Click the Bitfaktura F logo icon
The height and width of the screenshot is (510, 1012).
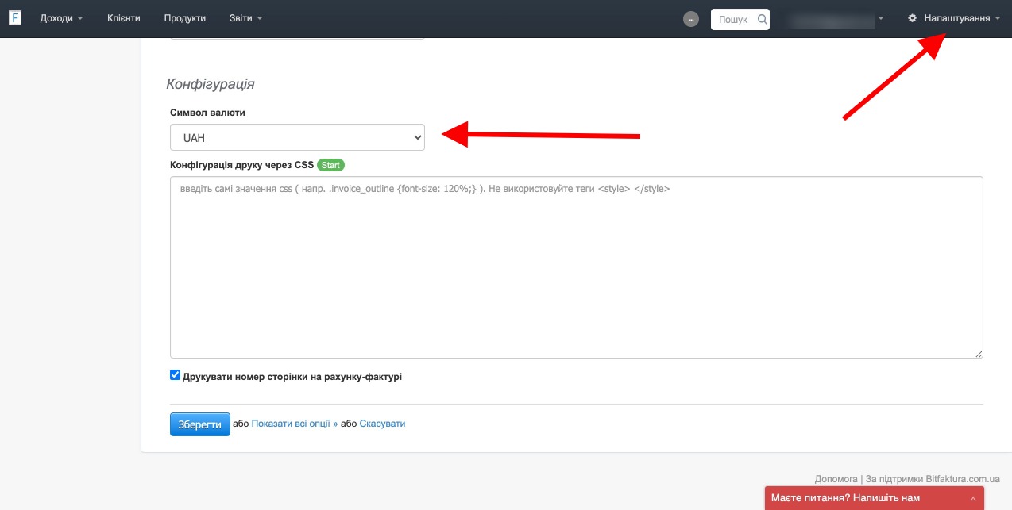pos(14,18)
